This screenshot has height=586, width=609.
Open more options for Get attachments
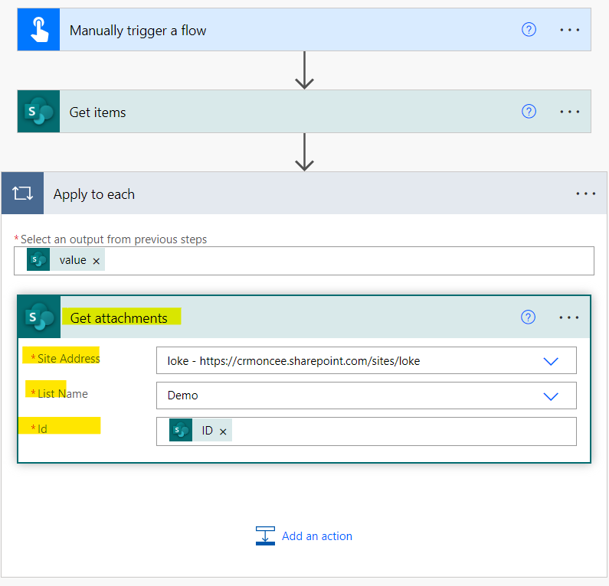click(x=568, y=317)
